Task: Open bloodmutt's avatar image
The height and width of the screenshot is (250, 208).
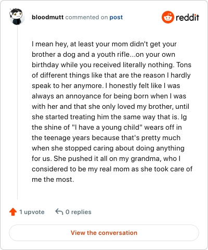Action: click(17, 17)
